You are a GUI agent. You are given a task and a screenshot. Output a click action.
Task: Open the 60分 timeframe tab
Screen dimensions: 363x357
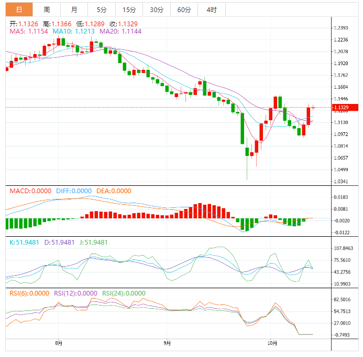coord(184,10)
